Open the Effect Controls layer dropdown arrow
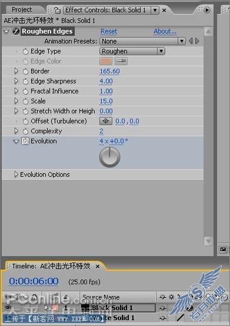 pyautogui.click(x=155, y=10)
